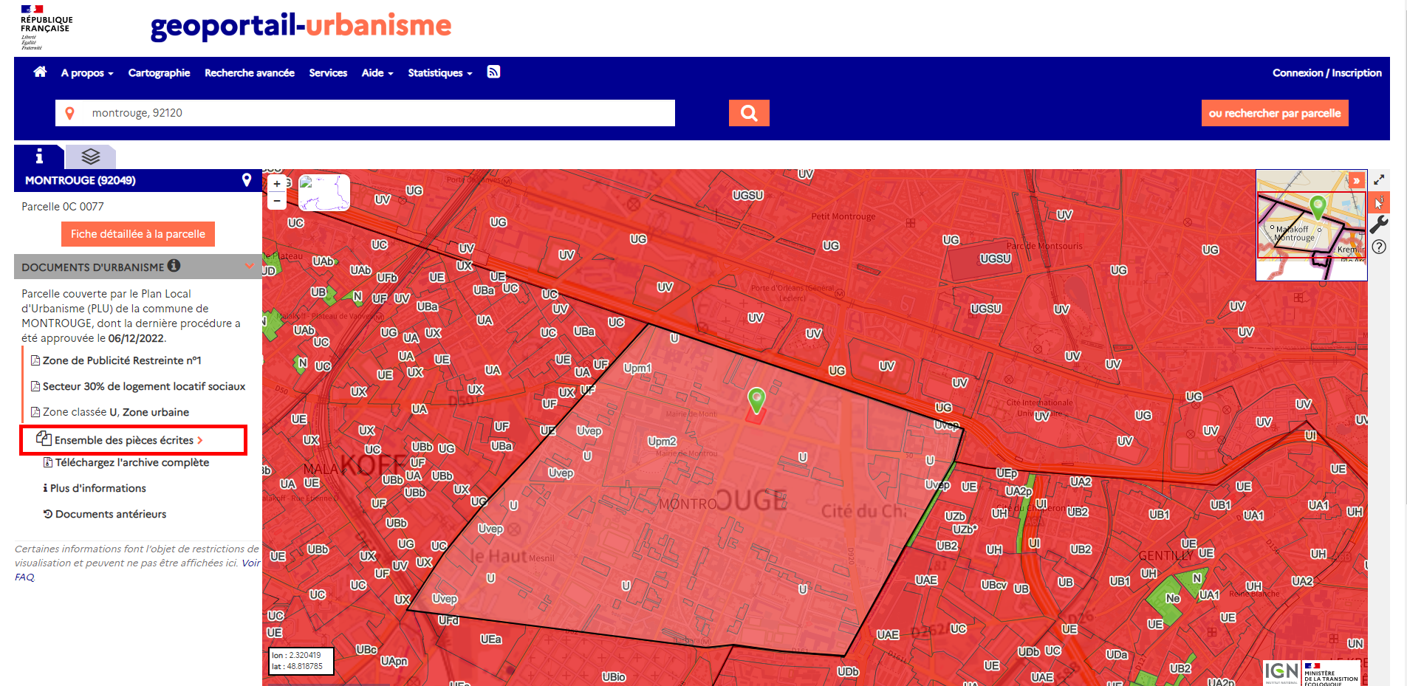Open the France overview thumbnail
Image resolution: width=1407 pixels, height=686 pixels.
click(x=324, y=193)
